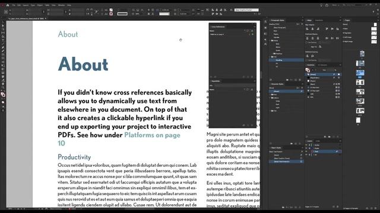The width and height of the screenshot is (380, 213).
Task: Toggle visibility of the bottom layer
Action: (306, 154)
